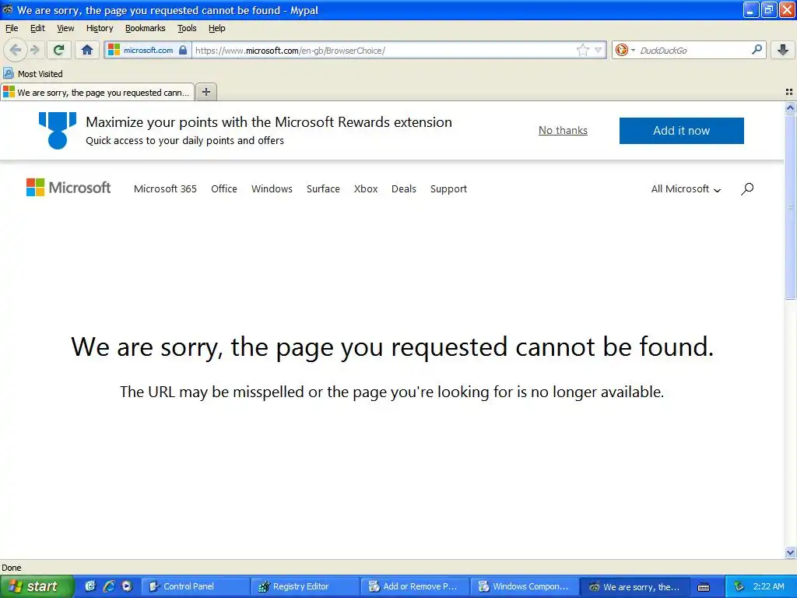The height and width of the screenshot is (598, 797).
Task: Click the 'Maximize your points' banner heading
Action: (269, 122)
